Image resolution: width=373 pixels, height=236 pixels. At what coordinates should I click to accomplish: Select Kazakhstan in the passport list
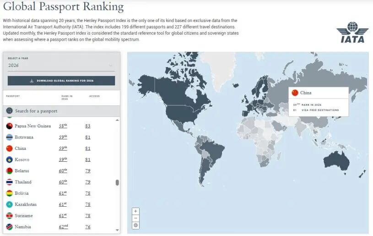(26, 204)
